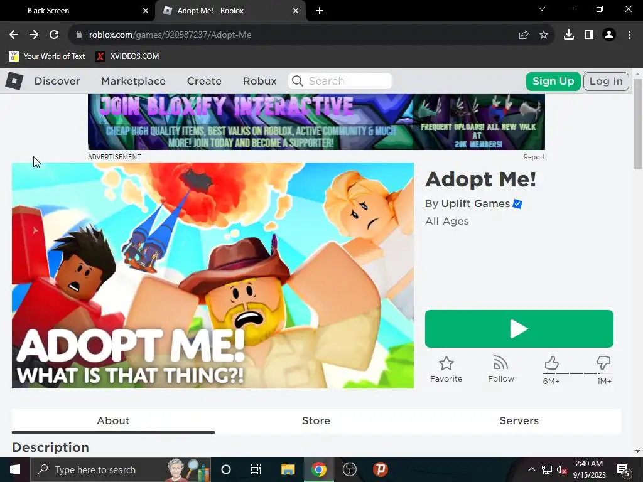643x482 pixels.
Task: Open File Explorer from the taskbar
Action: 288,469
